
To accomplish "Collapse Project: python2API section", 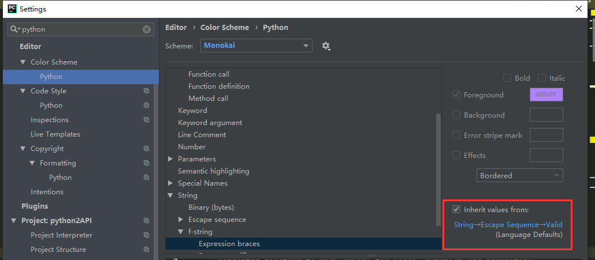I will [x=14, y=221].
